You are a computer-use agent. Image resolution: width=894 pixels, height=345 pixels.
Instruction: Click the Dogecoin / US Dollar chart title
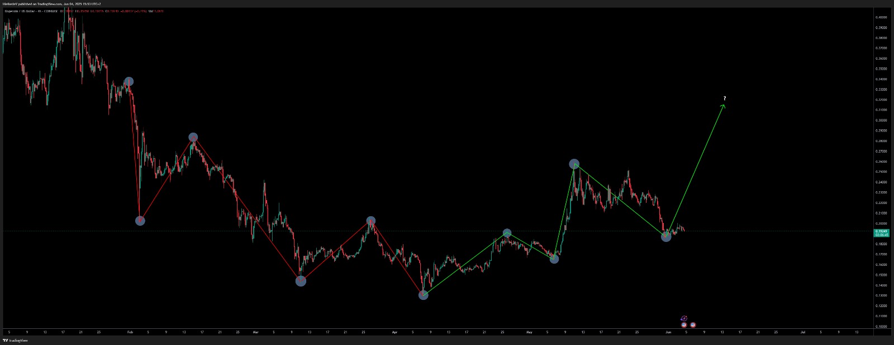20,11
